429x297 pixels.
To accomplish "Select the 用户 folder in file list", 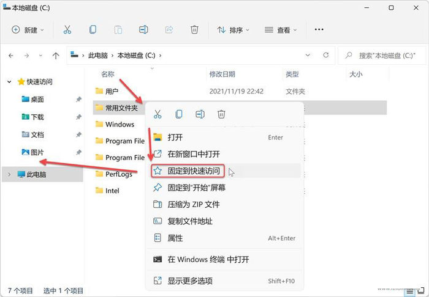I will [112, 91].
